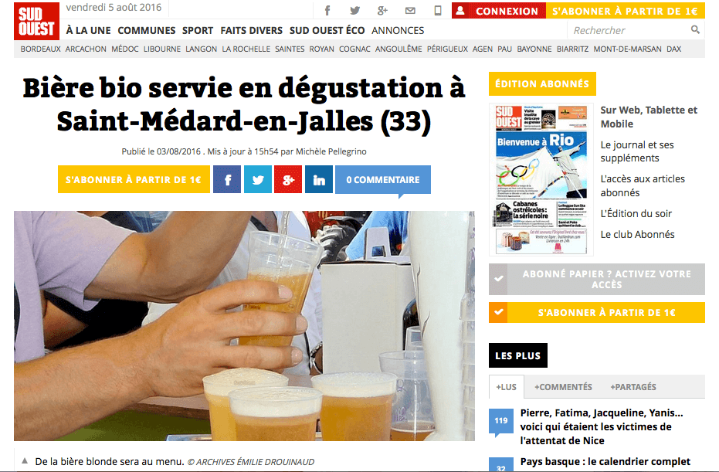719x472 pixels.
Task: Open the Google Plus icon in header
Action: [382, 11]
